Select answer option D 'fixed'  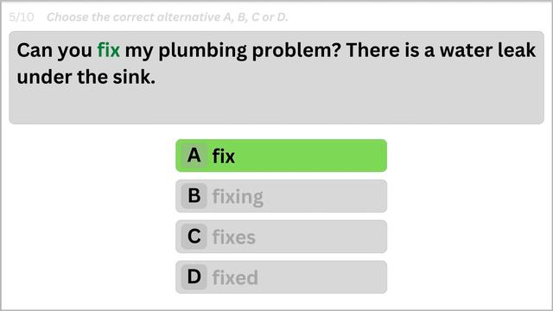coord(281,276)
